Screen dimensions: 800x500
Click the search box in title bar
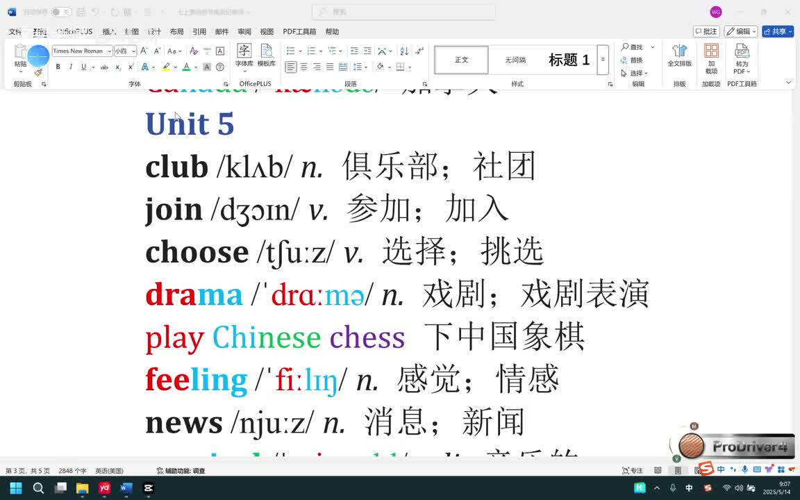[403, 12]
